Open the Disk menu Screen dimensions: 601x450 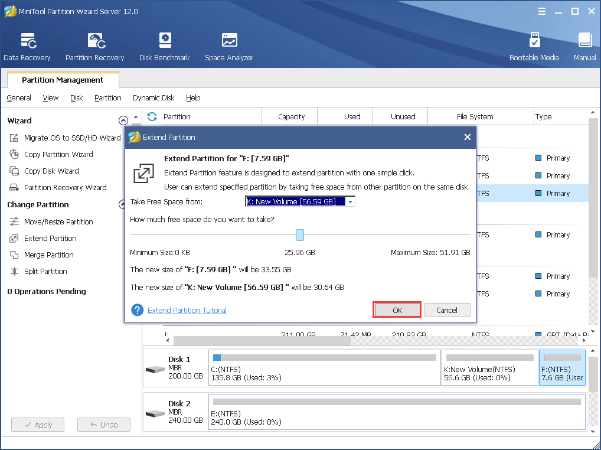77,98
